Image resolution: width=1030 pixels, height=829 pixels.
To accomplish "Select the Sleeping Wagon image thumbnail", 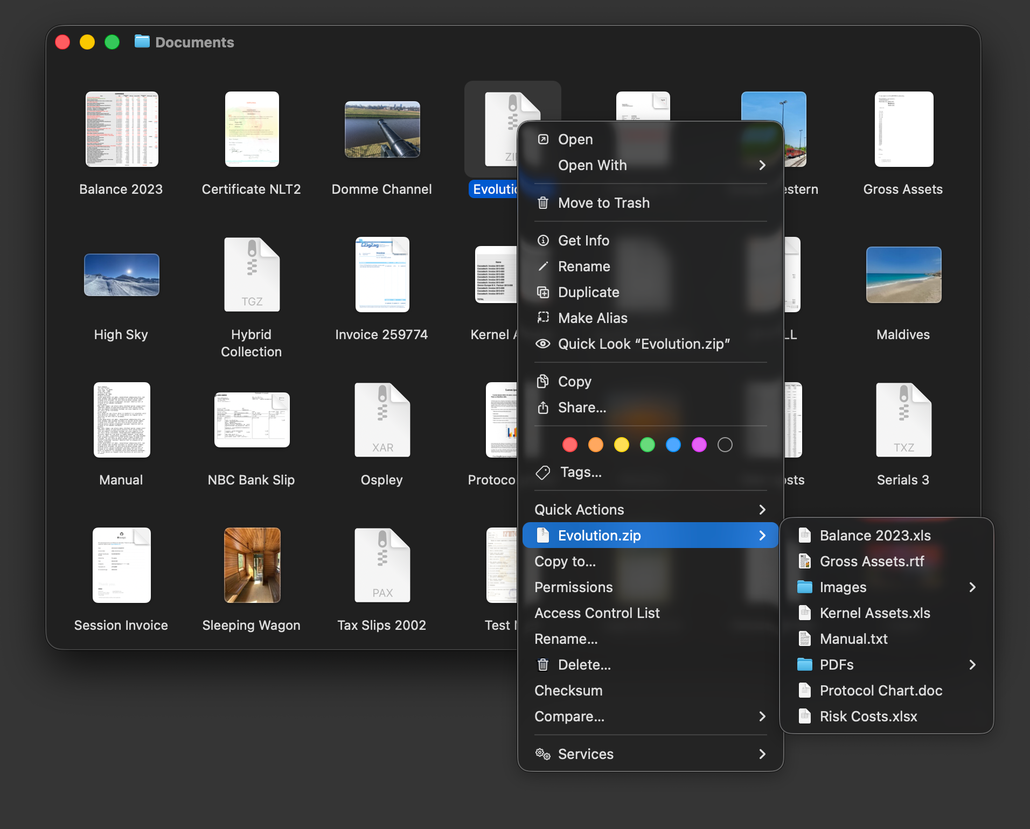I will coord(252,565).
